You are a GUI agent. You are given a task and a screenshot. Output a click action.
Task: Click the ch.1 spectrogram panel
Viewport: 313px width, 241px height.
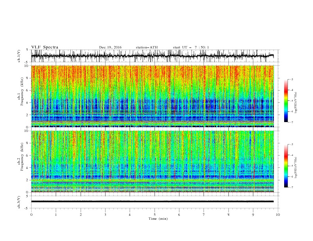click(153, 96)
